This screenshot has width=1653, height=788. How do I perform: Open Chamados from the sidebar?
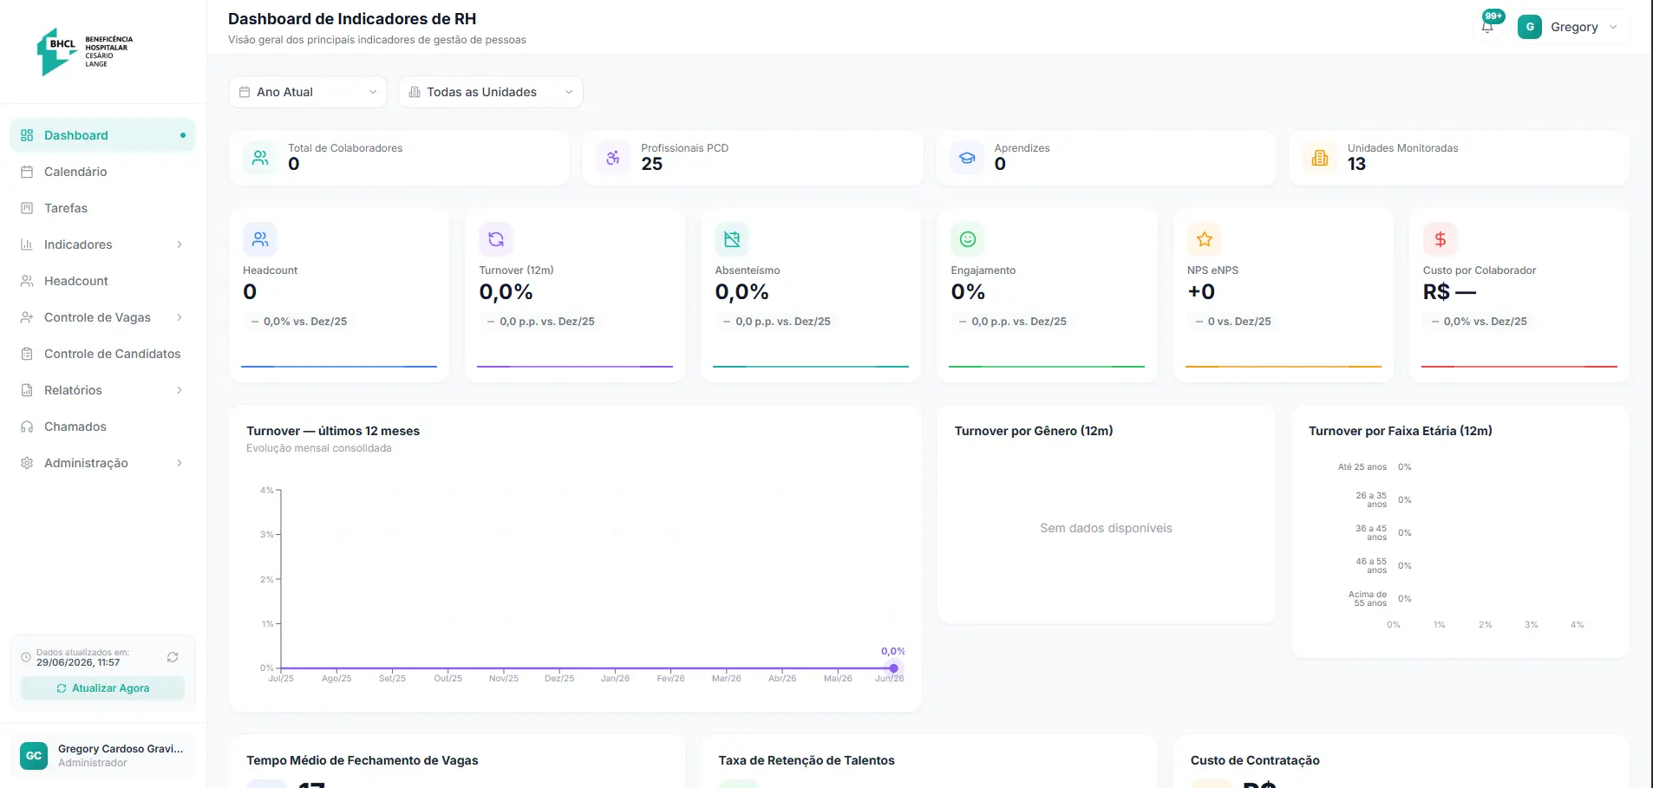pyautogui.click(x=102, y=427)
